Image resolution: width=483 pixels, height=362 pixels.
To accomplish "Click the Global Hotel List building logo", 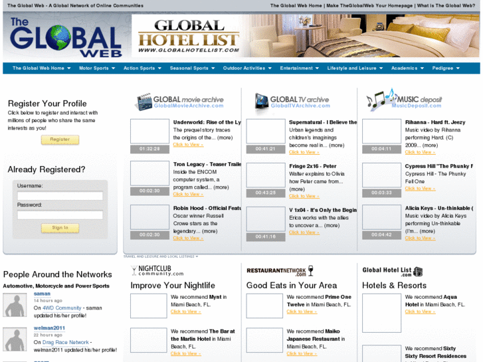I will pos(392,272).
